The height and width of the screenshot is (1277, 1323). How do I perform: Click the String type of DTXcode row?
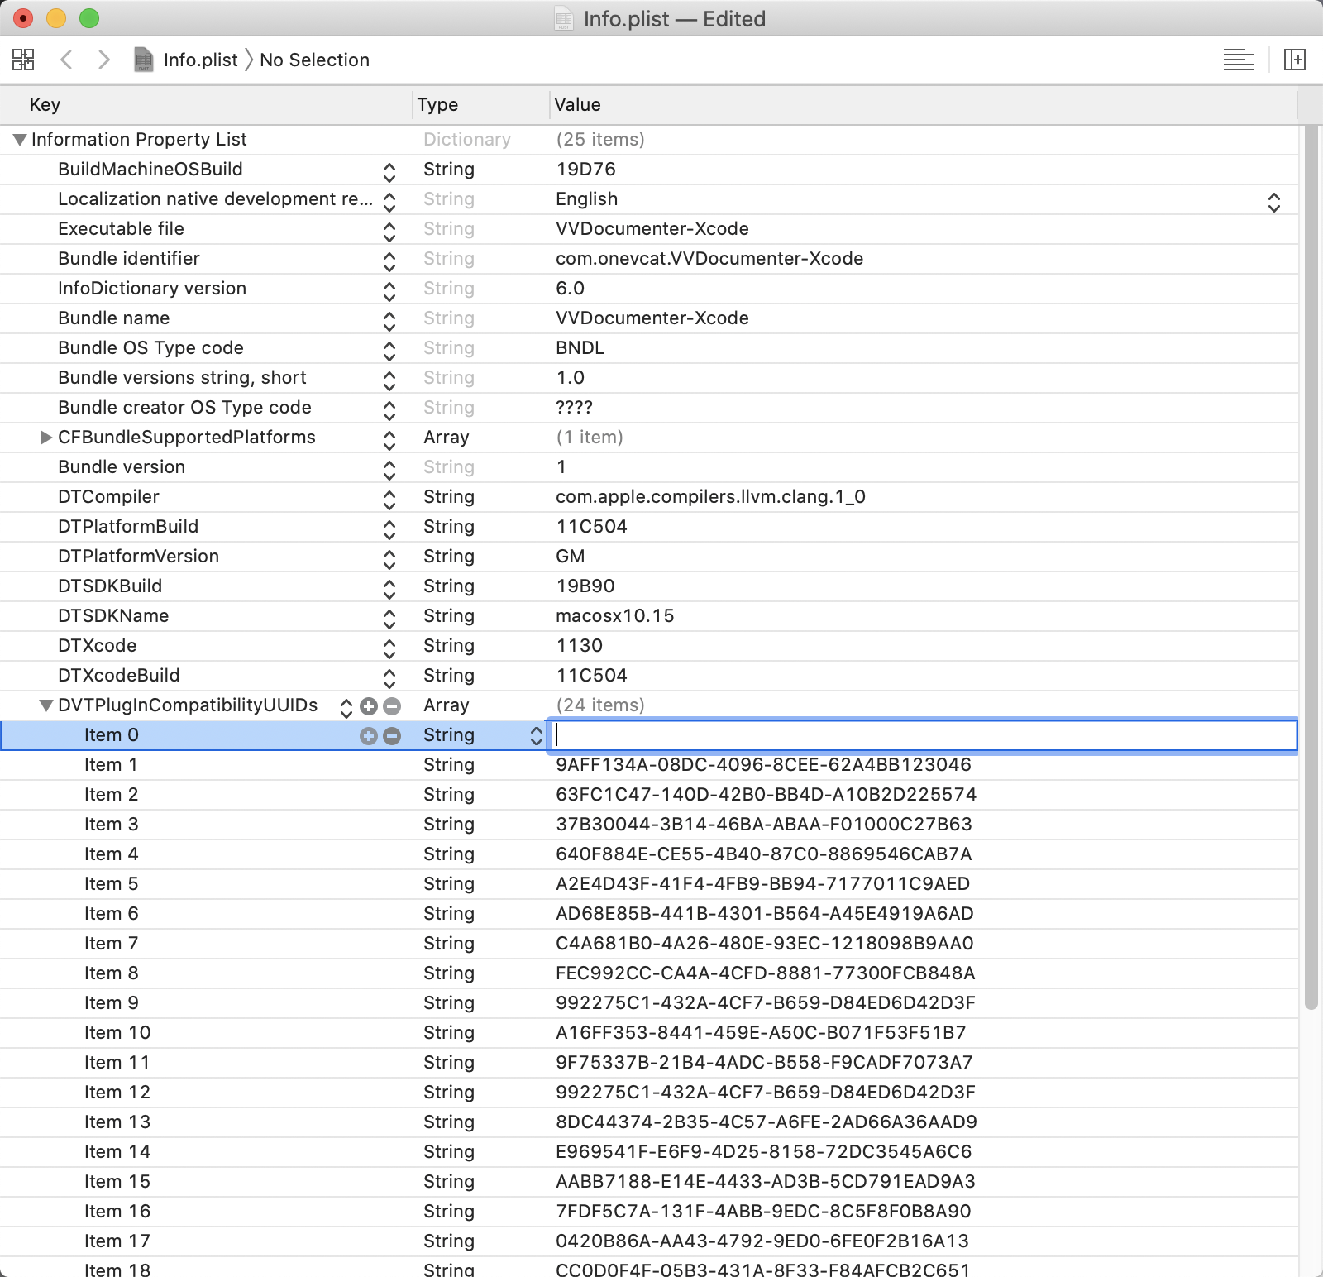pos(449,646)
